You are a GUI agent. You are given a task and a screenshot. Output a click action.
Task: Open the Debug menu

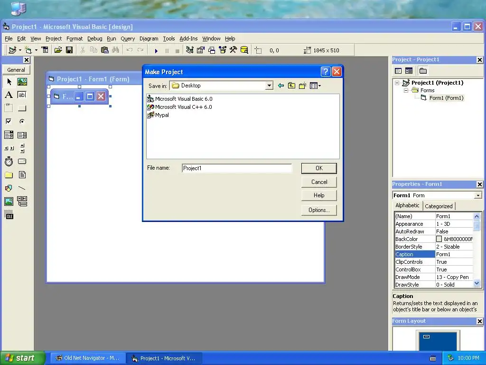click(x=95, y=38)
